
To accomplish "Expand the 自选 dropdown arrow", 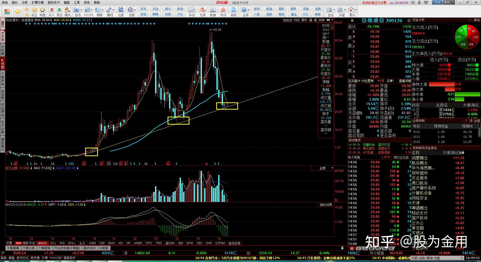I will point(81,10).
